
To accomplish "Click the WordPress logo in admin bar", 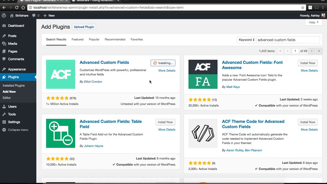I will tap(4, 16).
